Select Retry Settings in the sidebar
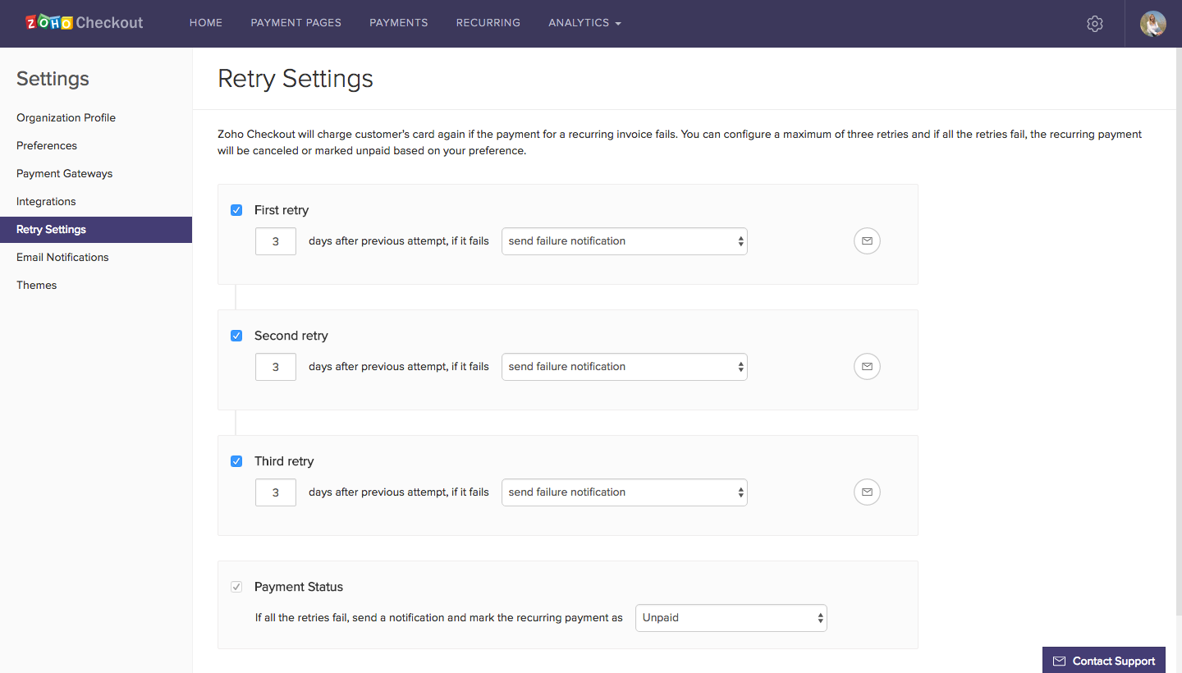This screenshot has width=1182, height=673. (x=96, y=230)
